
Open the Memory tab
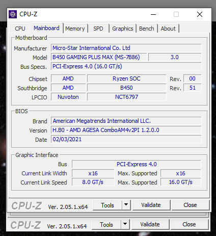[x=75, y=29]
